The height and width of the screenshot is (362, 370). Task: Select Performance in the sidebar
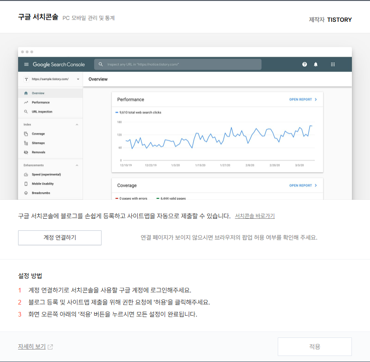[x=41, y=102]
